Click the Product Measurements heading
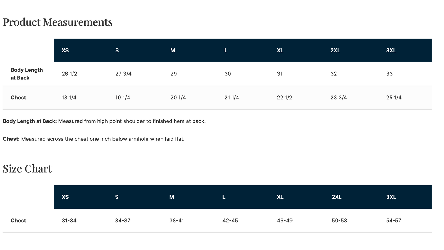Viewport: 444px width, 250px height. (58, 22)
